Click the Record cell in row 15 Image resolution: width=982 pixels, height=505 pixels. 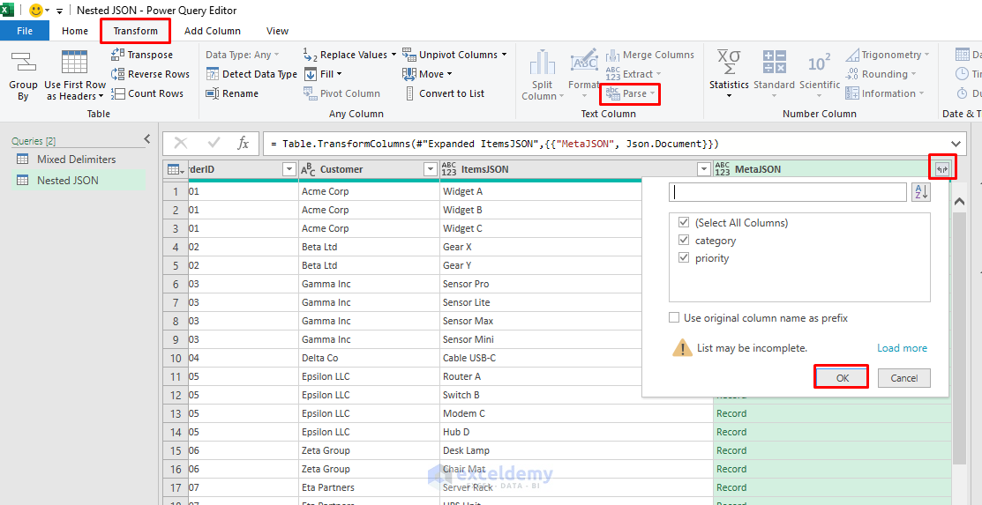pos(832,450)
